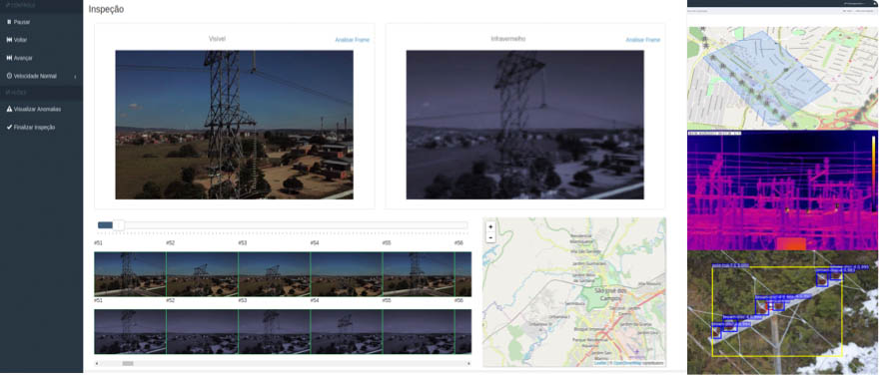Select infrared thumbnail frame #55
The image size is (889, 382).
[x=419, y=332]
